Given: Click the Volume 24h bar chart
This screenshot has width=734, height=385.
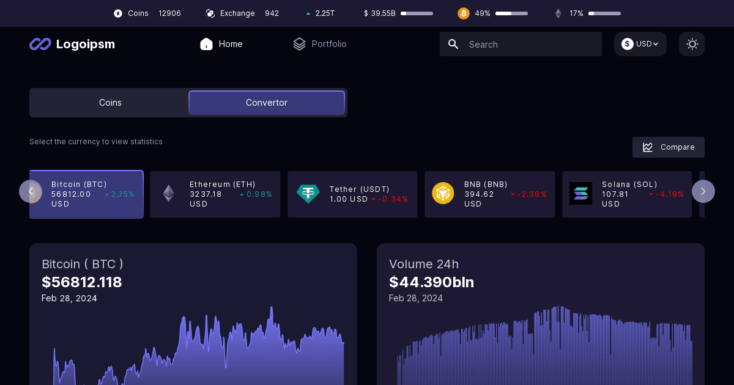Looking at the screenshot, I should tap(544, 346).
